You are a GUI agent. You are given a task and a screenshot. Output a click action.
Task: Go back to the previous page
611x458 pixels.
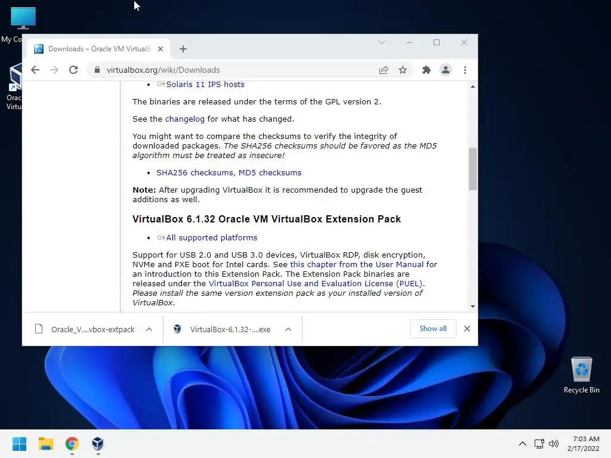point(35,70)
